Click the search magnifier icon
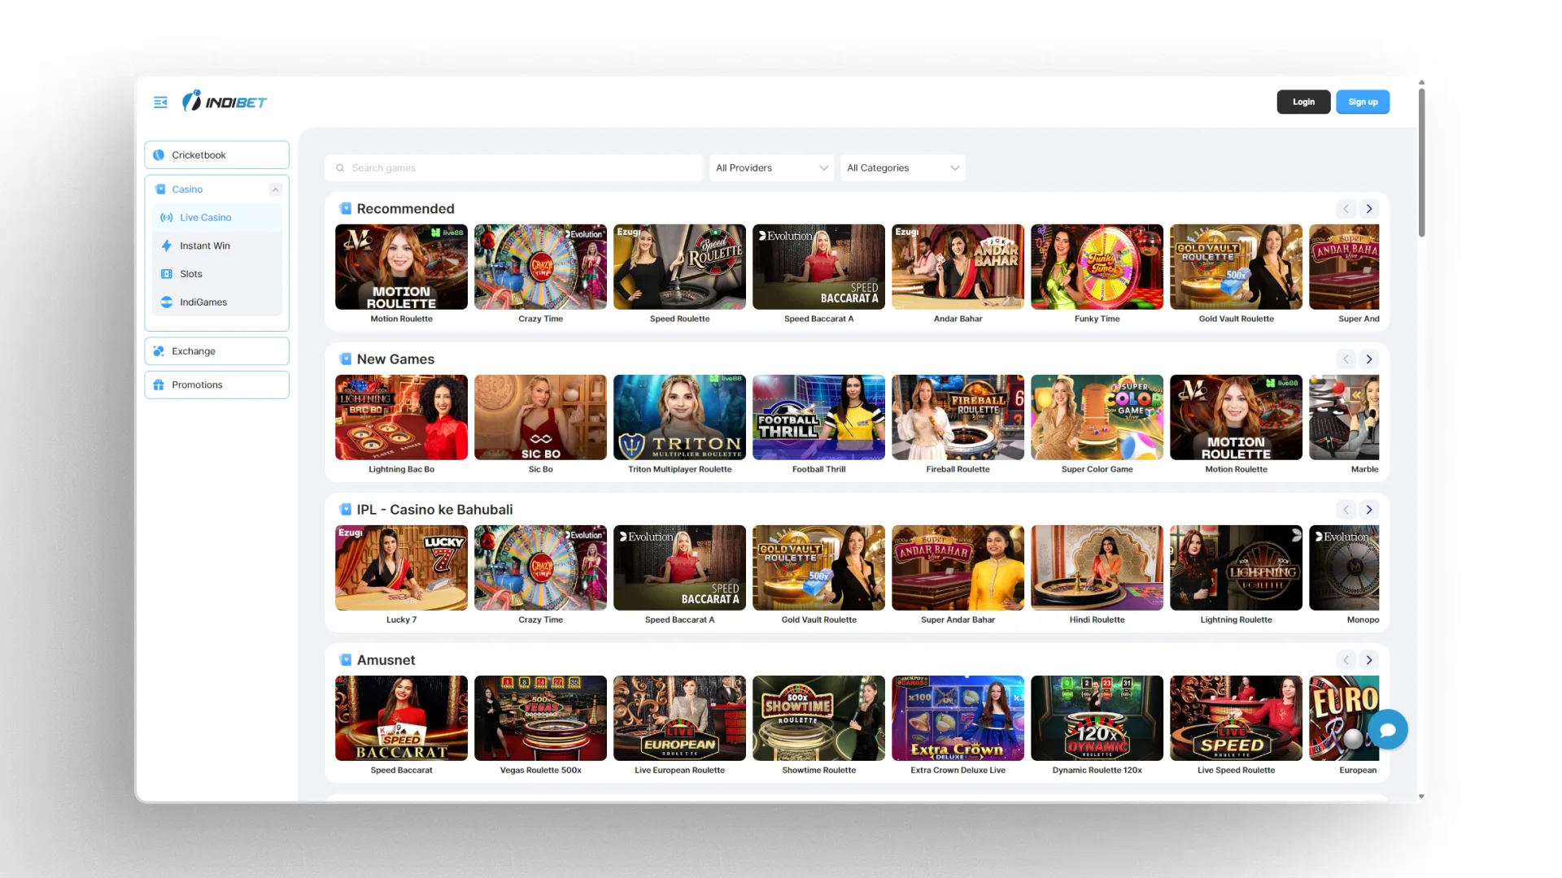 [x=340, y=168]
